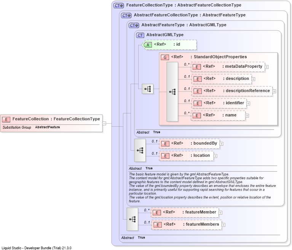The image size is (292, 250).
Task: Select 'FeatureCollectionType : AbstractFeatureCollectionType' title
Action: tap(184, 5)
